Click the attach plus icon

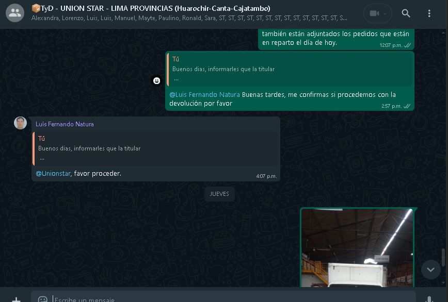pyautogui.click(x=16, y=299)
